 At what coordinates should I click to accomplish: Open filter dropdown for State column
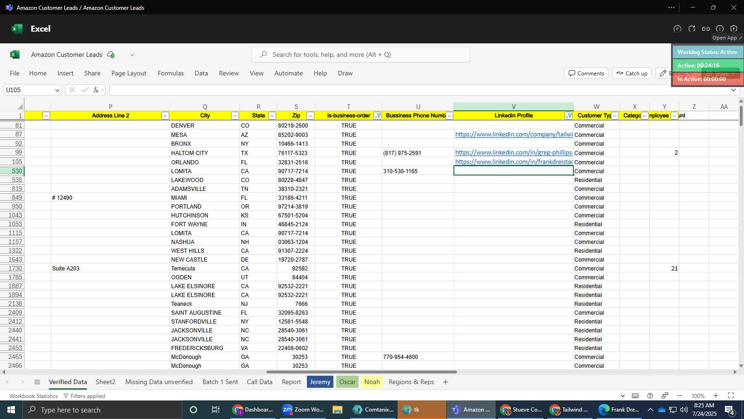pyautogui.click(x=272, y=116)
